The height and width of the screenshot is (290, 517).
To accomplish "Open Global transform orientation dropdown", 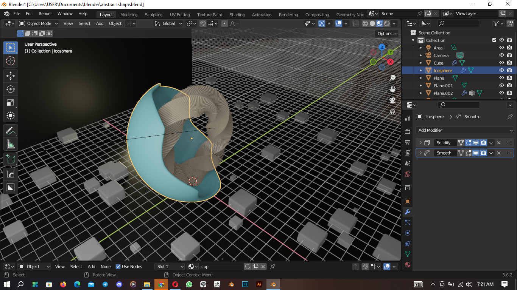I will coord(169,23).
